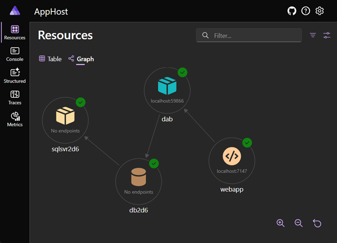Open Structured logs in sidebar
Viewport: 337px width, 243px height.
14,76
